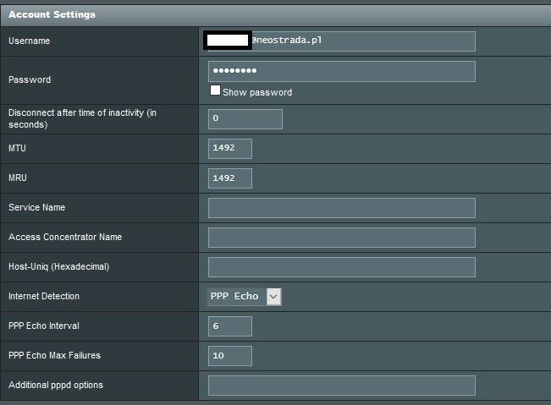Focus the Password input field

(341, 71)
